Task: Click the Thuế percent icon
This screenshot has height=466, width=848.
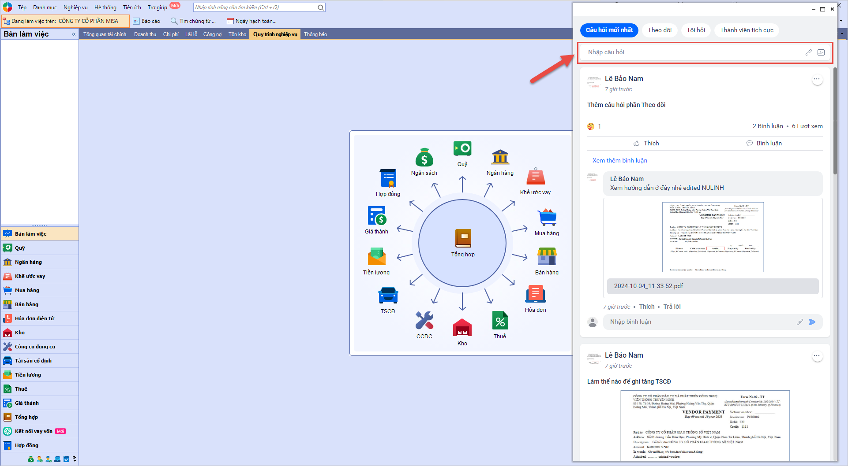Action: coord(500,321)
